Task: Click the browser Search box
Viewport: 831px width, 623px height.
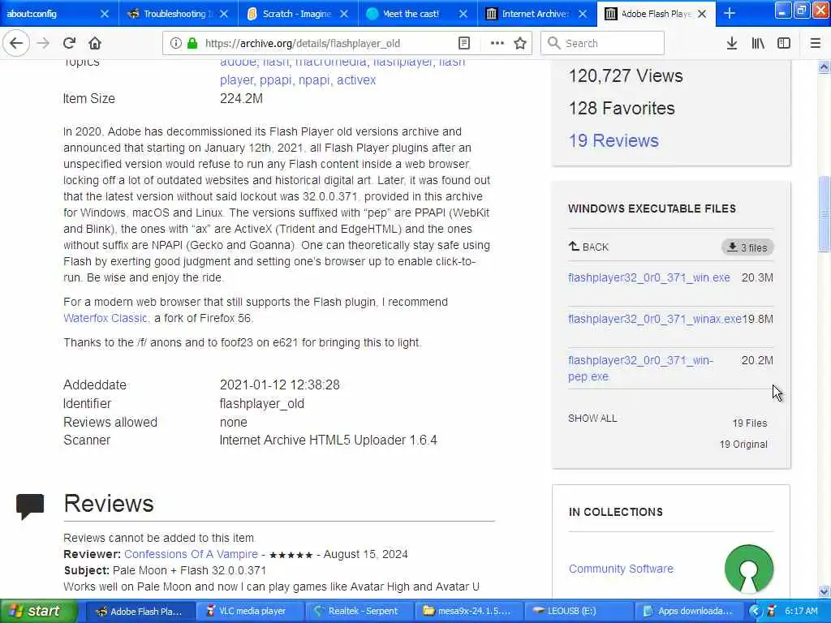Action: point(603,44)
